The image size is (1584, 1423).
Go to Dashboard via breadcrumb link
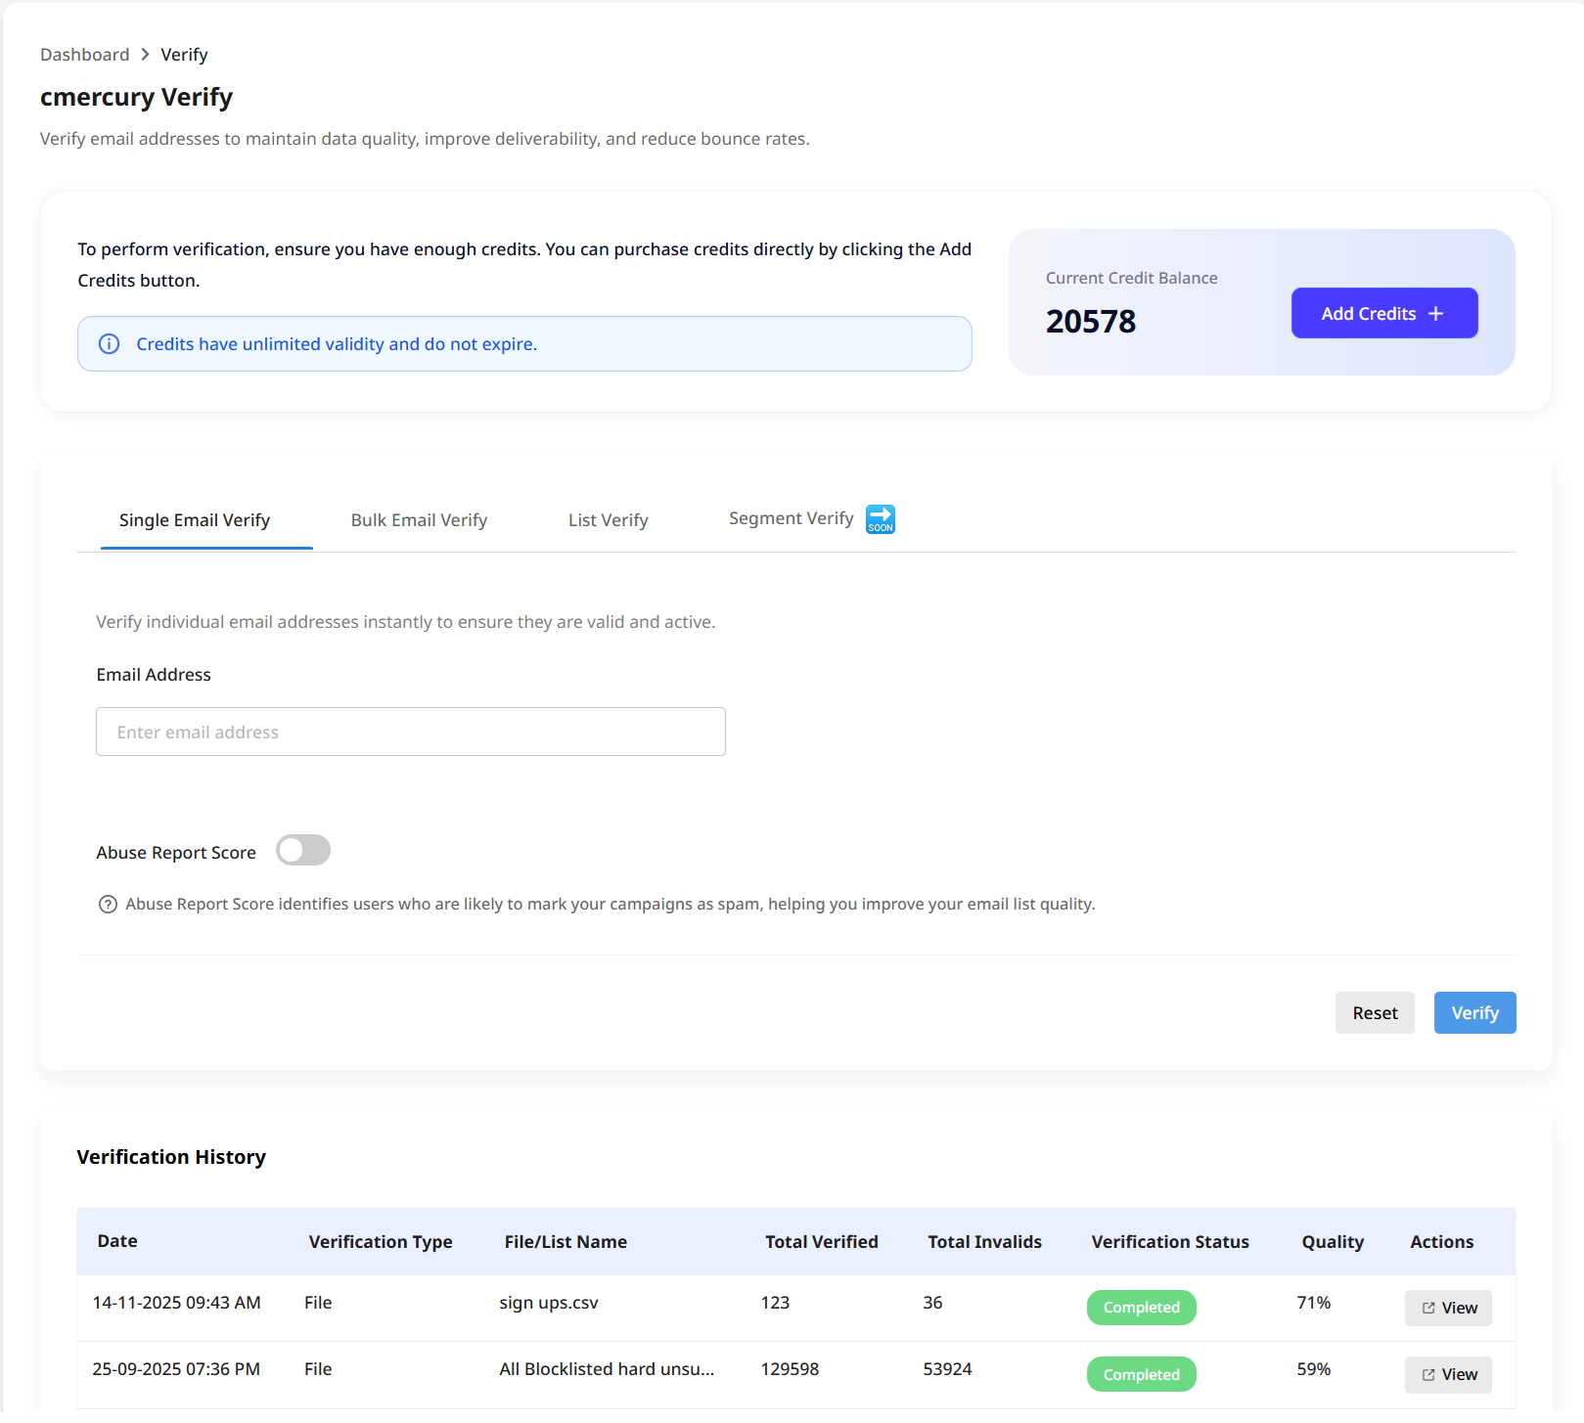[85, 55]
